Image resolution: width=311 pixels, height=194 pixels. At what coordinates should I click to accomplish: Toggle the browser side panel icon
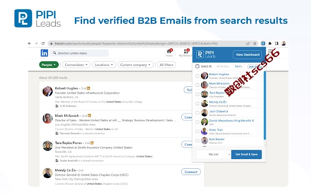[276, 43]
